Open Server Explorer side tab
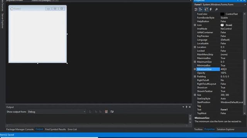This screenshot has height=138, width=247. [x=2, y=21]
